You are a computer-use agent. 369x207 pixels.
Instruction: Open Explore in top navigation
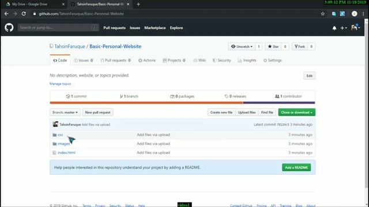point(176,28)
